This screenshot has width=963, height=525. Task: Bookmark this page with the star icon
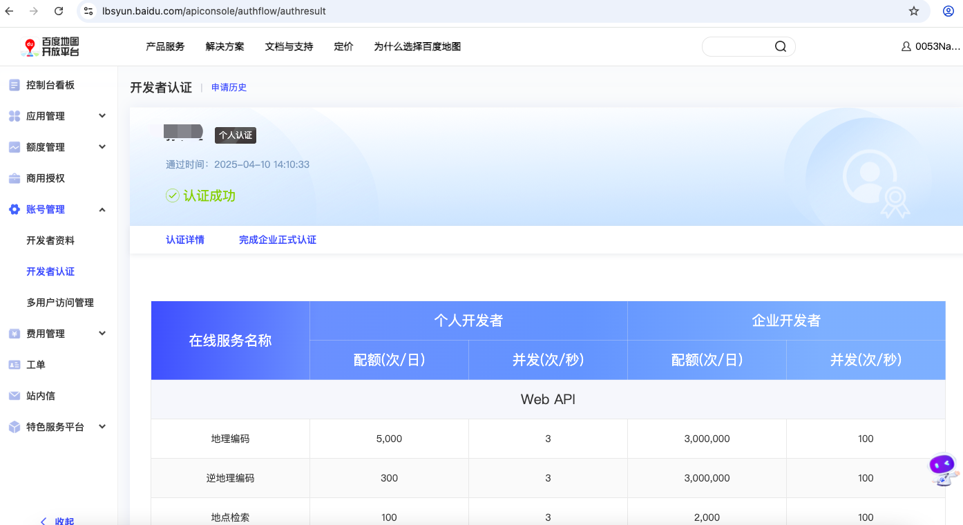914,11
